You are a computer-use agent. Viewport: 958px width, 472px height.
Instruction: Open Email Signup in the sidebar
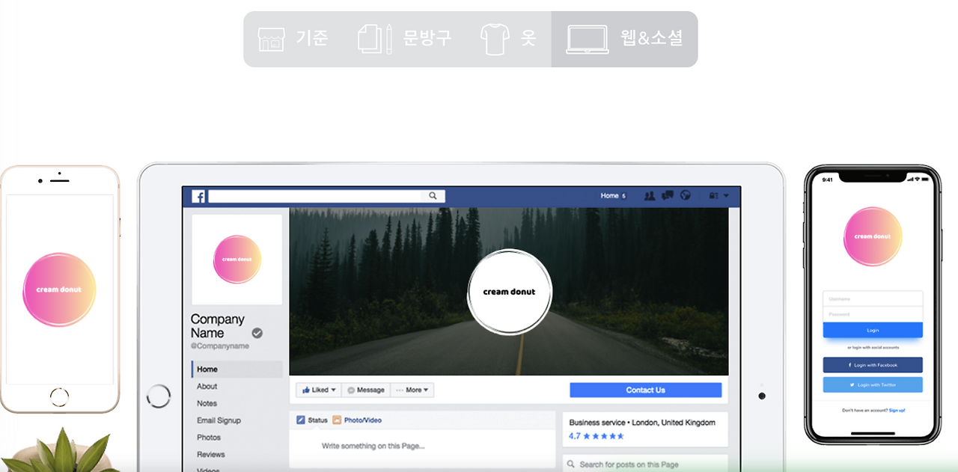(219, 420)
